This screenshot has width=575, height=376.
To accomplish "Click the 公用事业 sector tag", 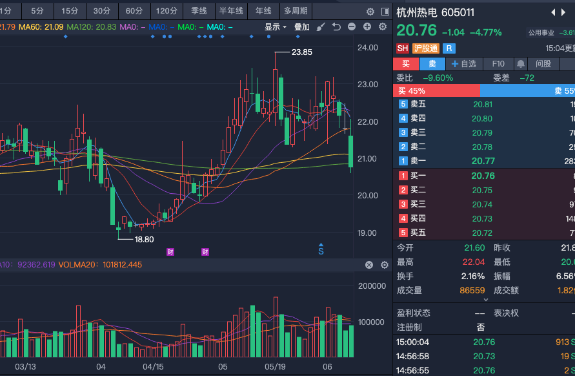I will [x=541, y=33].
